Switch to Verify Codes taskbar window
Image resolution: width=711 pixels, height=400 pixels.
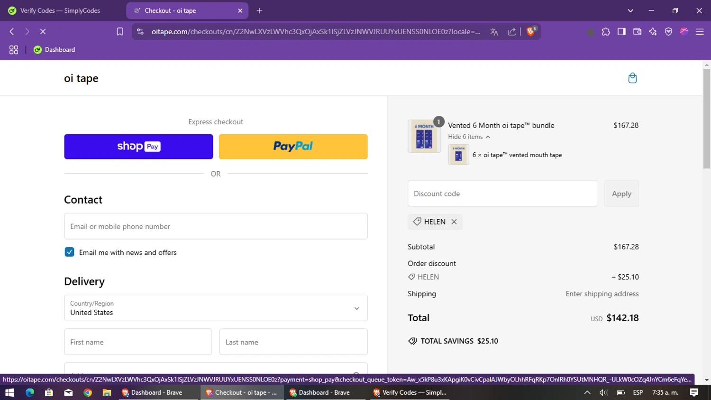410,392
